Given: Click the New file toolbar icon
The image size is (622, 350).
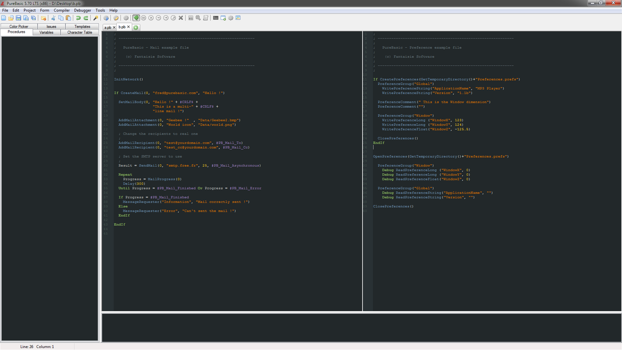Looking at the screenshot, I should click(x=3, y=18).
